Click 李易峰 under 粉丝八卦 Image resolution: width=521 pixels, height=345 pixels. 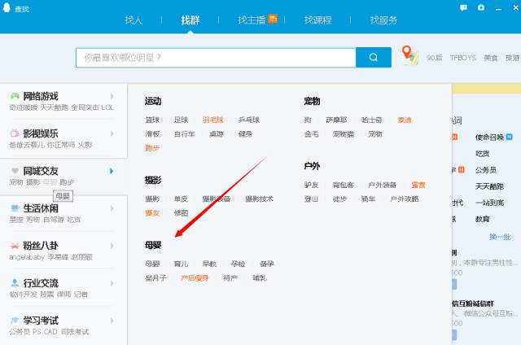point(58,257)
